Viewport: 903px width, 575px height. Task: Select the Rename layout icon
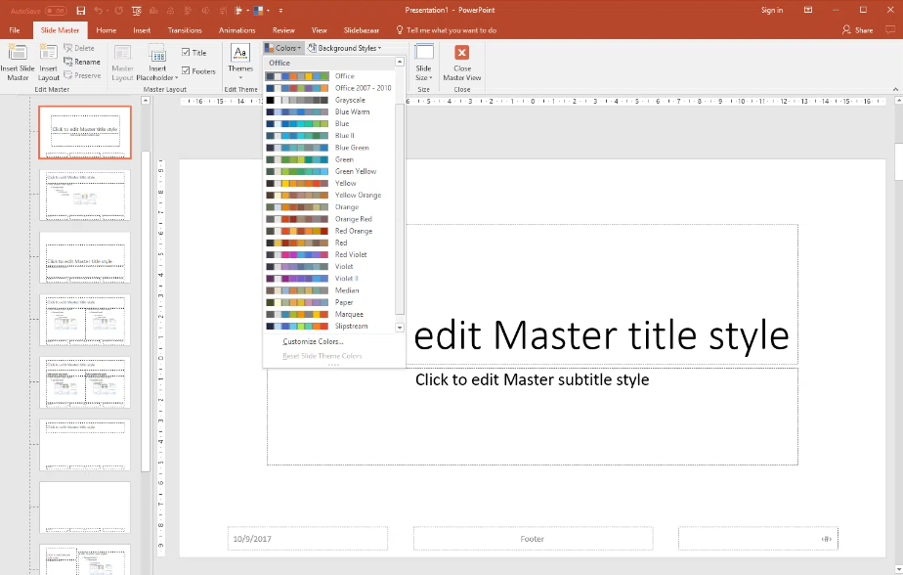coord(86,61)
